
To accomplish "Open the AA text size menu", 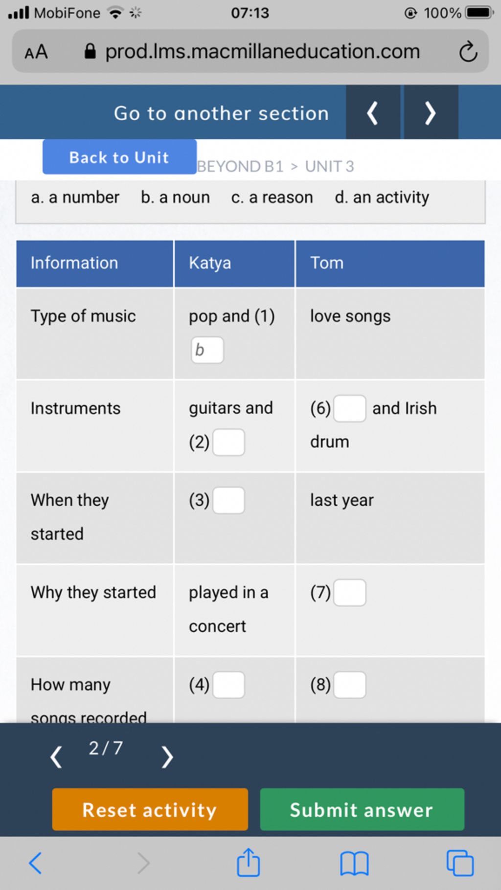I will coord(36,51).
